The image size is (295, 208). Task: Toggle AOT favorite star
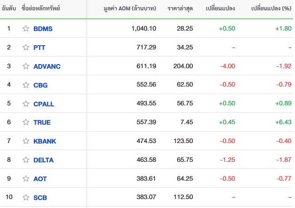(26, 178)
